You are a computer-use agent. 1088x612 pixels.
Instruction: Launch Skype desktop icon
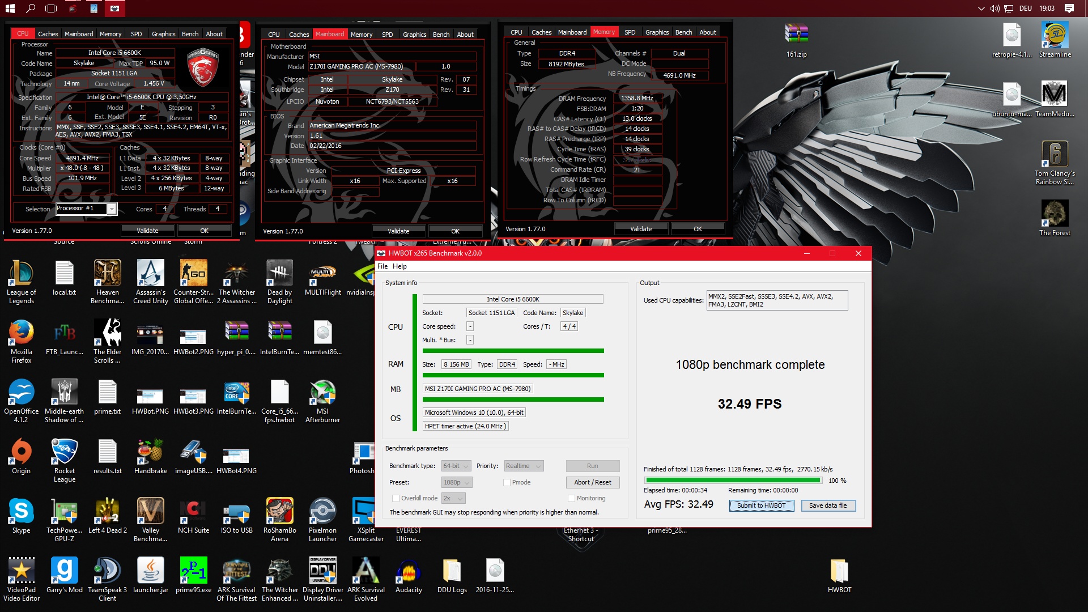click(21, 516)
